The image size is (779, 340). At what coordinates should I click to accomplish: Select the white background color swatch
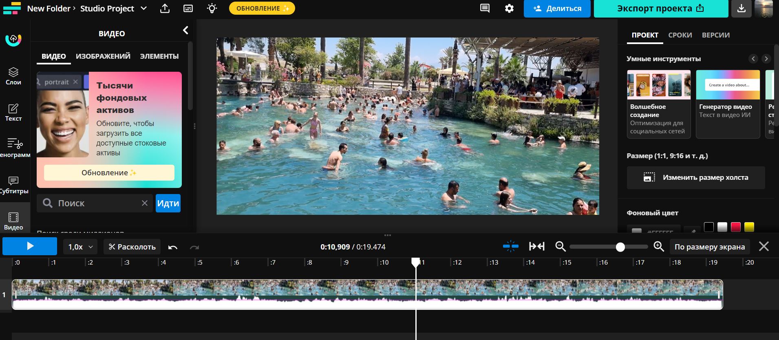722,227
